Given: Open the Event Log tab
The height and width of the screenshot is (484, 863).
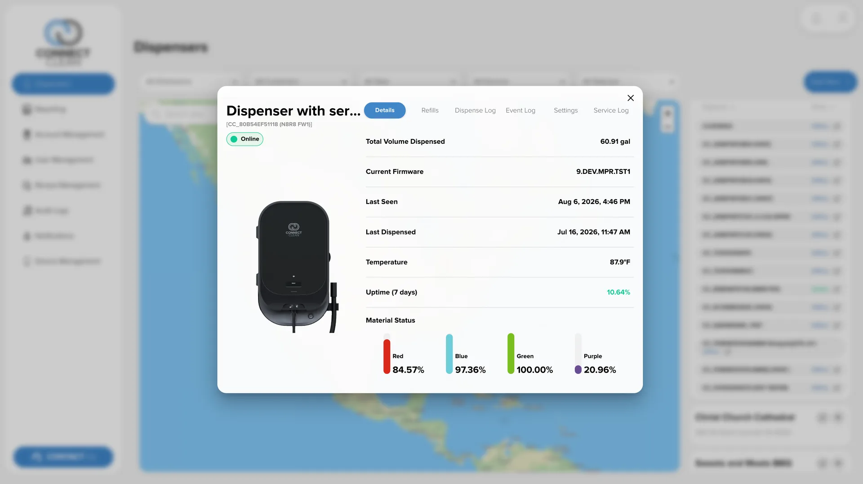Looking at the screenshot, I should coord(520,111).
